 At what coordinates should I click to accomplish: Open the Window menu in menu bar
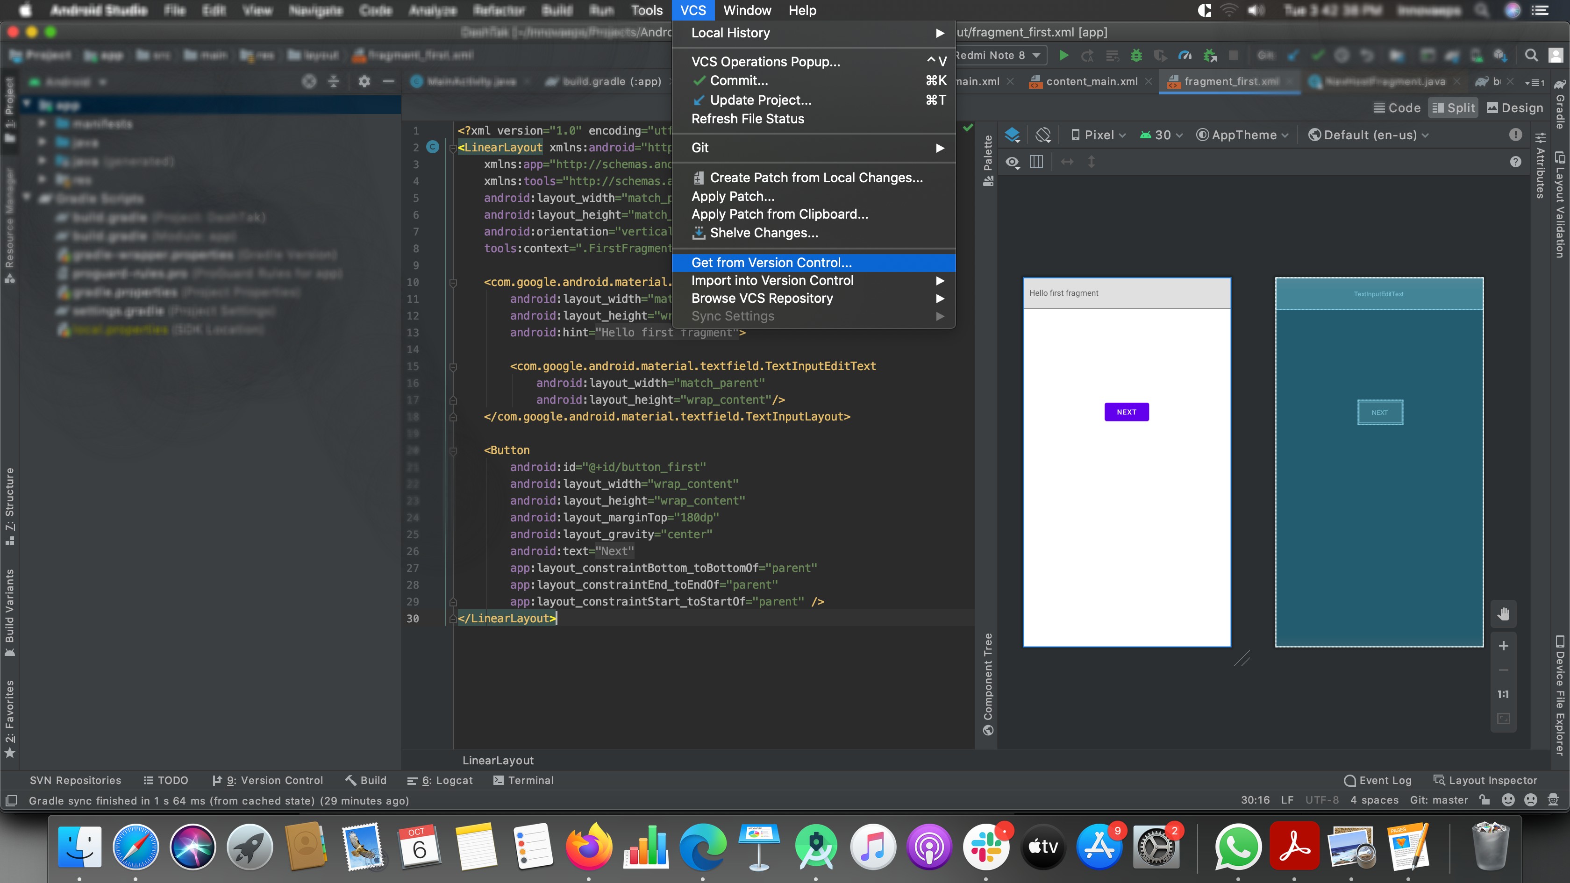pos(747,10)
